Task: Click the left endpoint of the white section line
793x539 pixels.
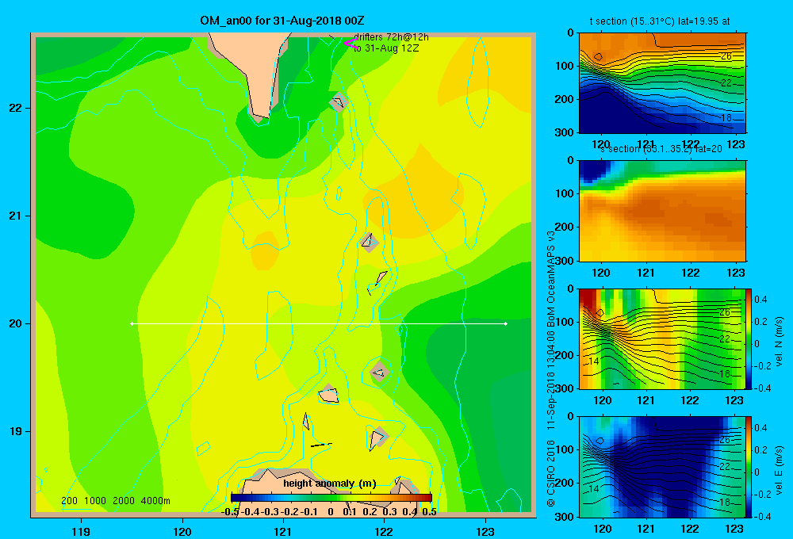Action: (132, 323)
